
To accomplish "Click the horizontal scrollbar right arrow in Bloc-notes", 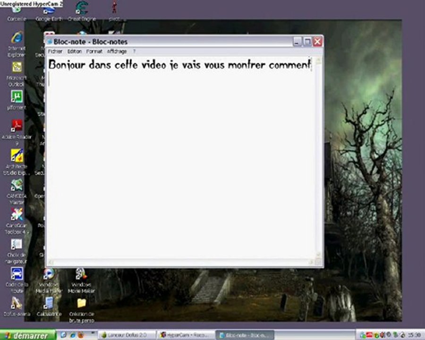I will point(312,262).
